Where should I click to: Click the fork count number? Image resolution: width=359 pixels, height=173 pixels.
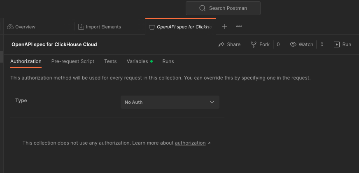[278, 44]
